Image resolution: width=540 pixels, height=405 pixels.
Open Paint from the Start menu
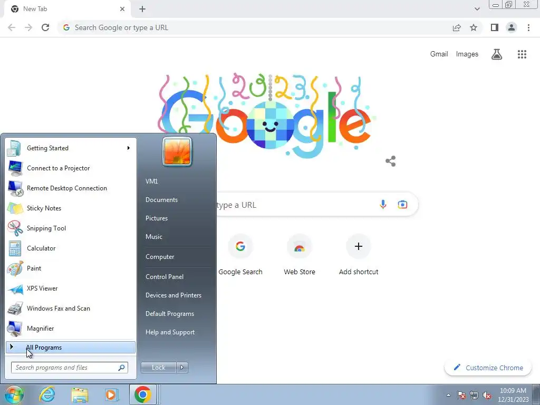click(x=71, y=268)
